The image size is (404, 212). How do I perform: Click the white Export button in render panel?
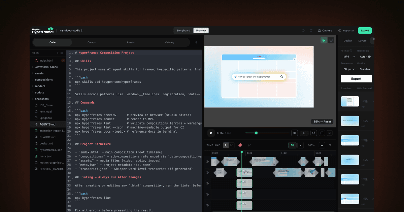pos(356,79)
